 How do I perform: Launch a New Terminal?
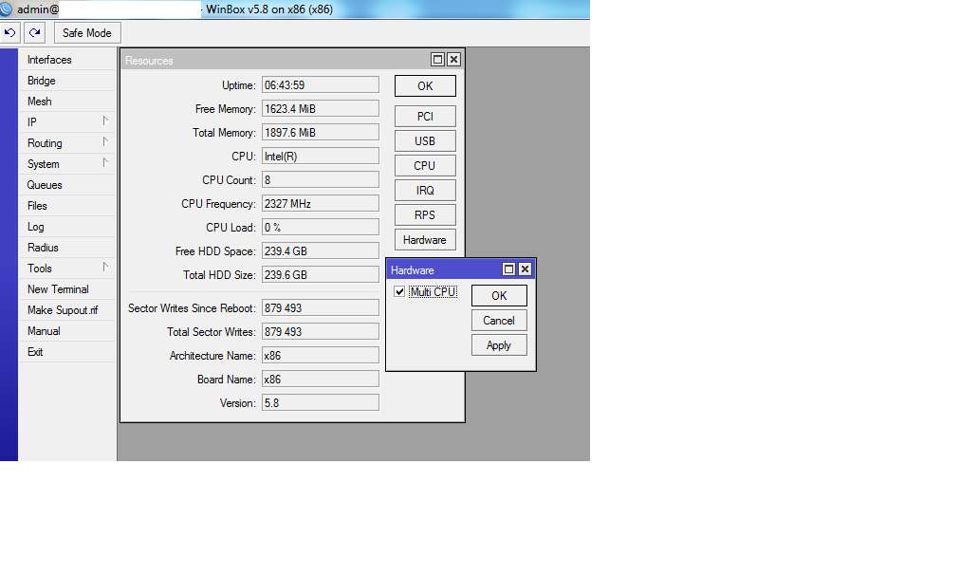click(x=59, y=288)
